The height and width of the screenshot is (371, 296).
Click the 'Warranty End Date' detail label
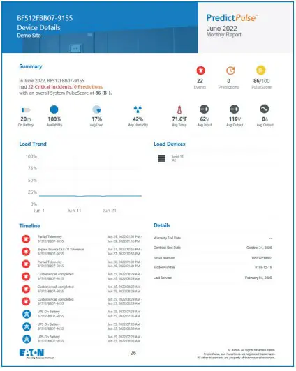[x=167, y=238]
